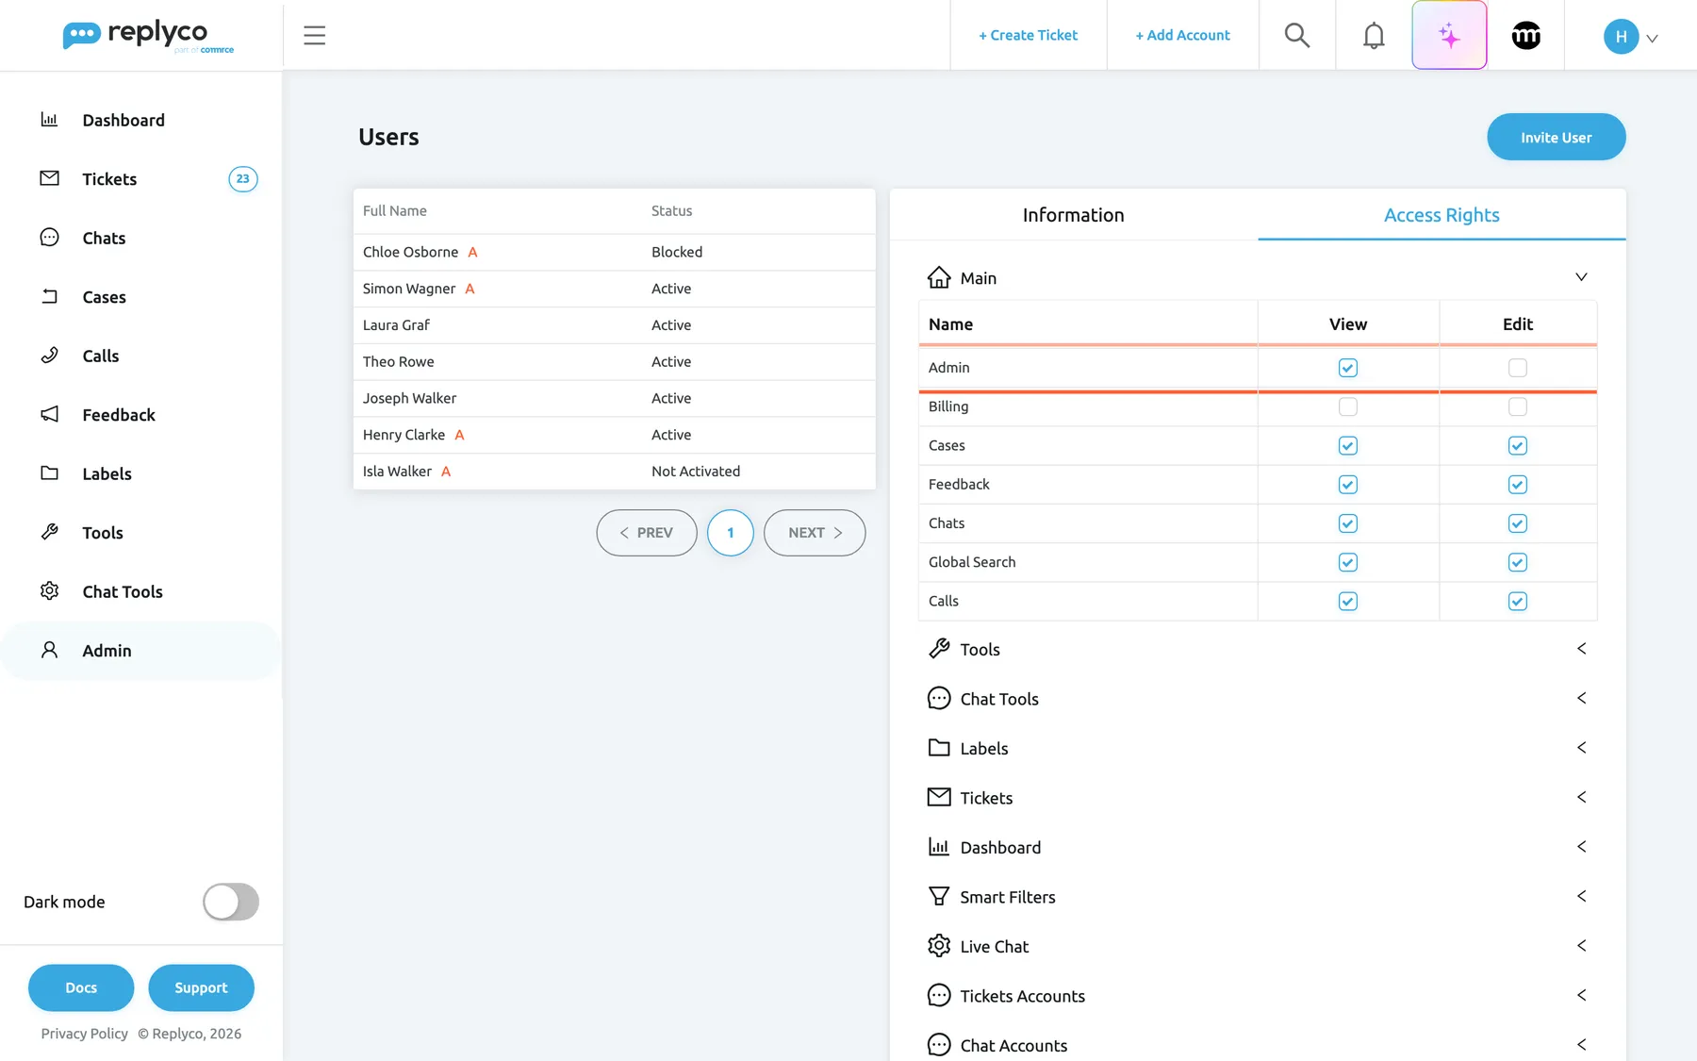Open Cases in the sidebar menu
Image resolution: width=1697 pixels, height=1061 pixels.
click(141, 297)
